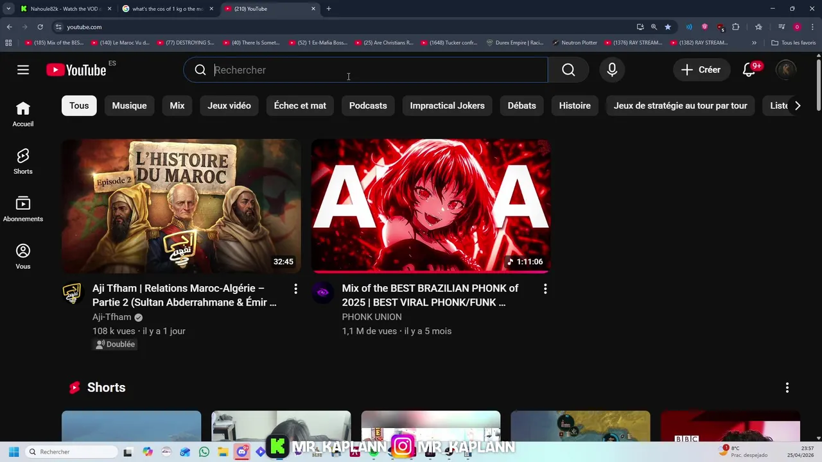Screen dimensions: 822x462
Task: Open the YouTube hamburger guide menu
Action: [x=23, y=70]
